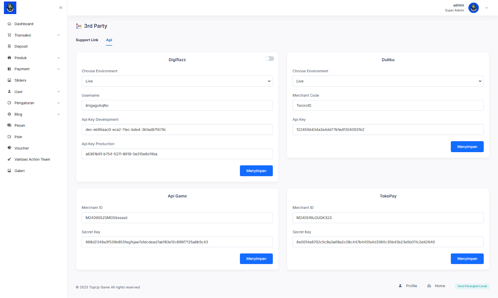Click the footer Profile person icon
Image resolution: width=498 pixels, height=298 pixels.
tap(400, 286)
